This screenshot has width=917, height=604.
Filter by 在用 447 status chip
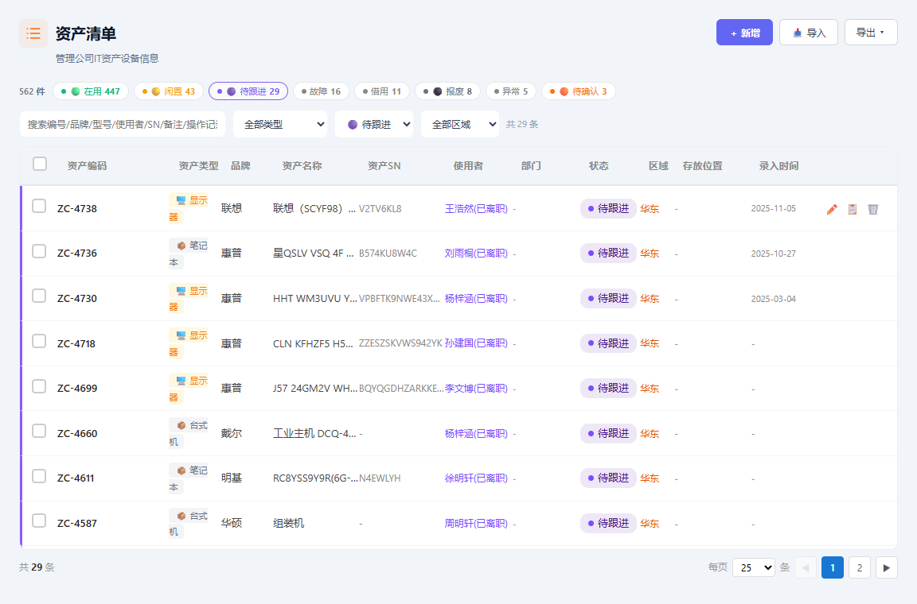(x=91, y=91)
